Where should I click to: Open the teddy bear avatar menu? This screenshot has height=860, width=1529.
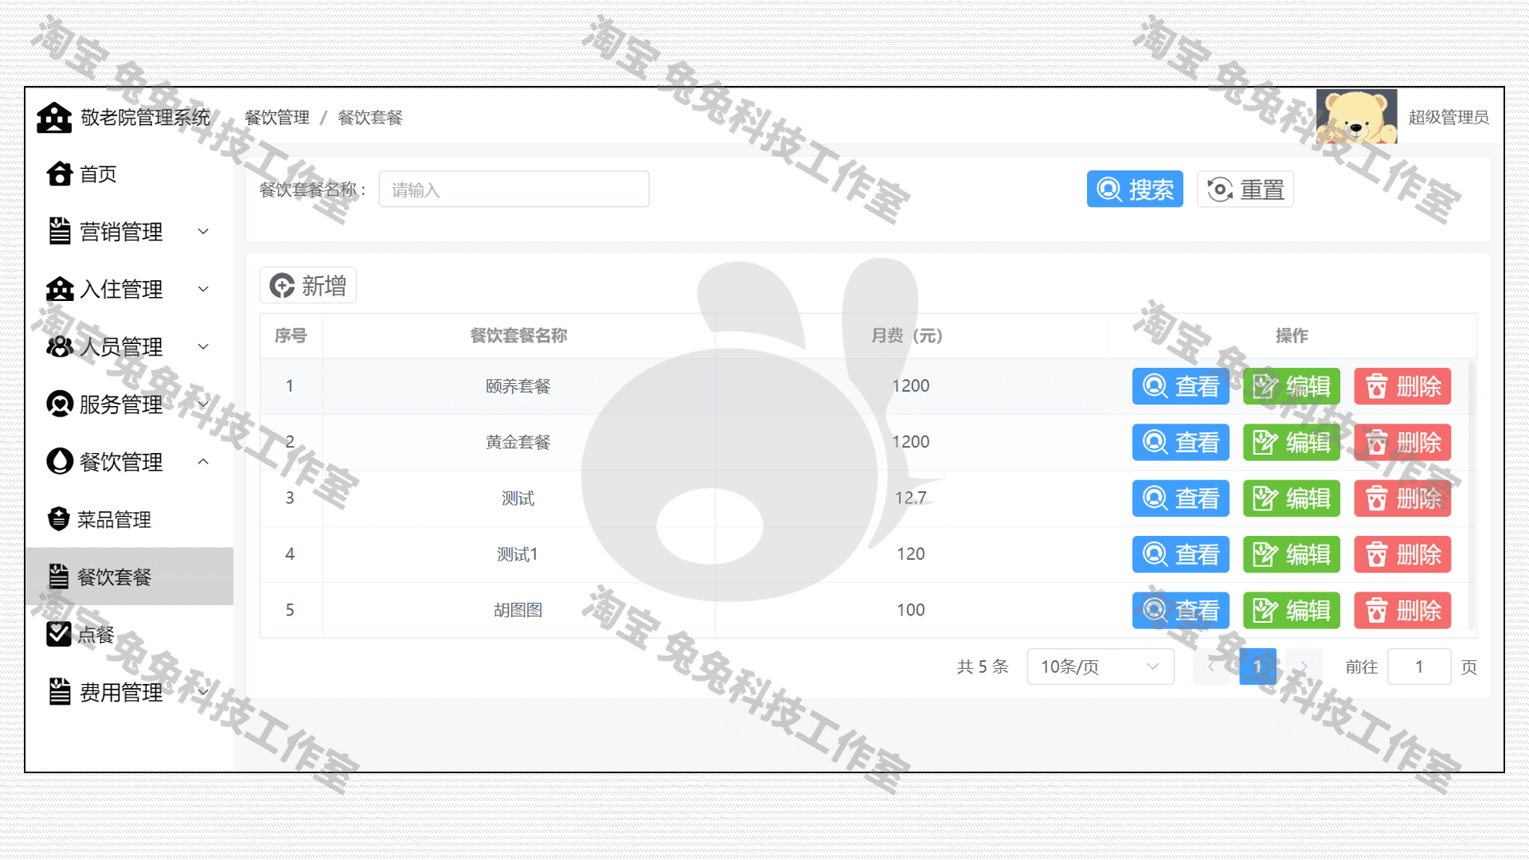pyautogui.click(x=1356, y=116)
